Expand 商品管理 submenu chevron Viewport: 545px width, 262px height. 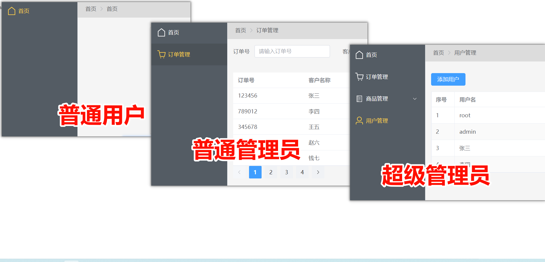tap(415, 99)
